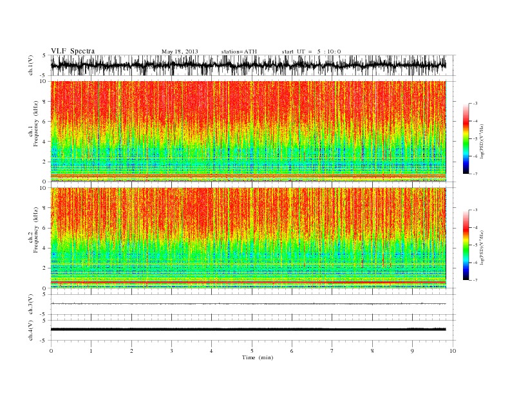The height and width of the screenshot is (394, 510).
Task: Click the ch.2 Frequency (kHz) axis label
Action: 33,230
